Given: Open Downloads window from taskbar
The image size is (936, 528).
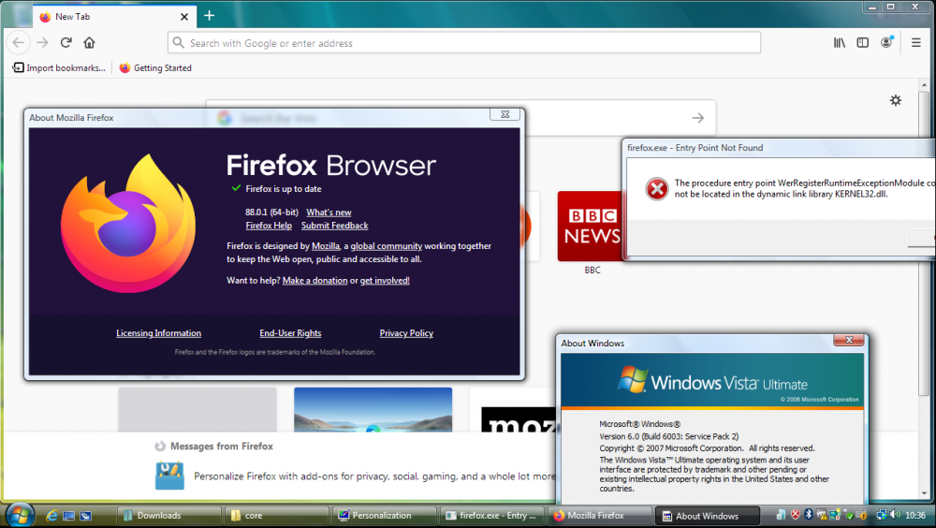Looking at the screenshot, I should (168, 516).
